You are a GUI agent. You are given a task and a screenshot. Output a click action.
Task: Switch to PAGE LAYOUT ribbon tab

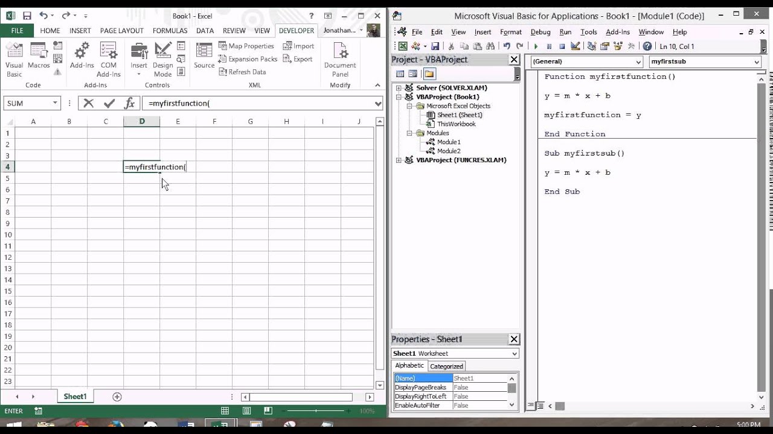pos(121,30)
